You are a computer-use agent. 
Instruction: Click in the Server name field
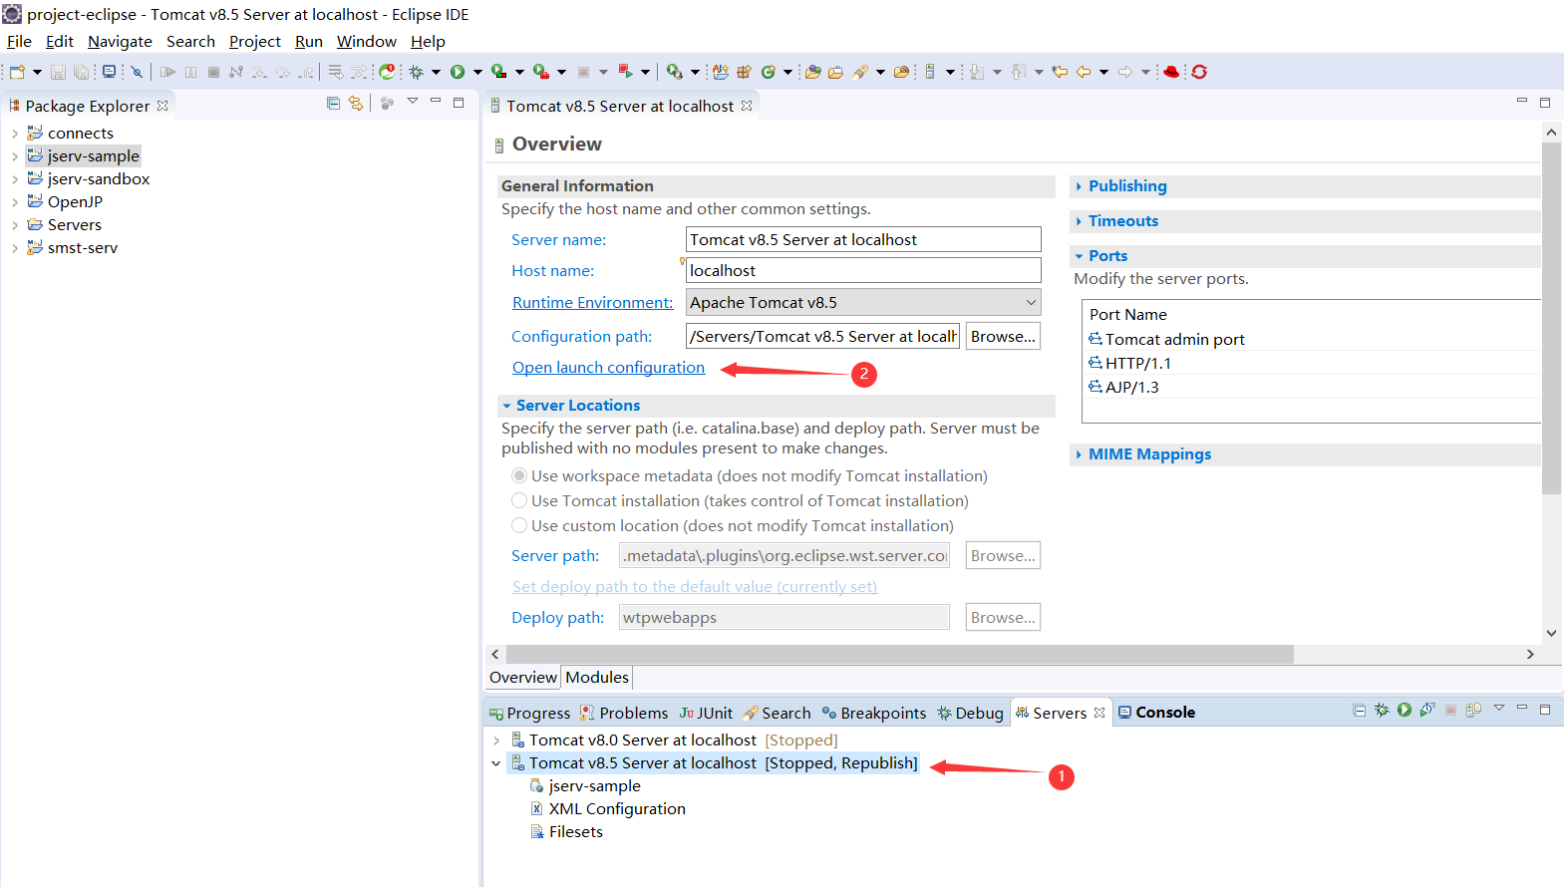point(863,240)
